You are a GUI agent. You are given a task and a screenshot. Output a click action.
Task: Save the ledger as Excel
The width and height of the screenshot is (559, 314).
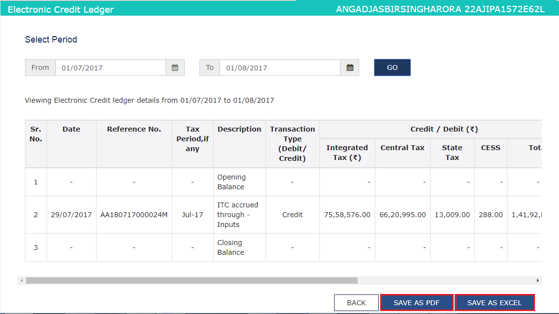pyautogui.click(x=494, y=302)
